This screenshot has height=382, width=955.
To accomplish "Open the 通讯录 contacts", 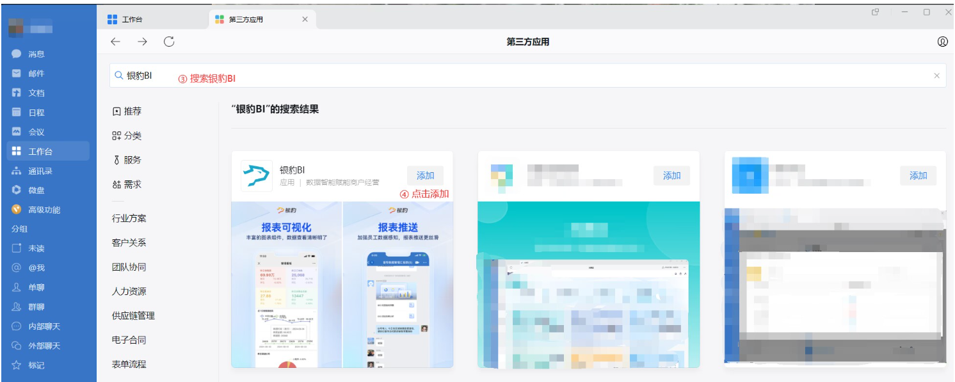I will pos(35,171).
